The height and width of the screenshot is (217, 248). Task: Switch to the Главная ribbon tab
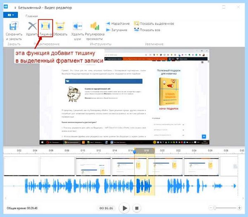pos(32,16)
